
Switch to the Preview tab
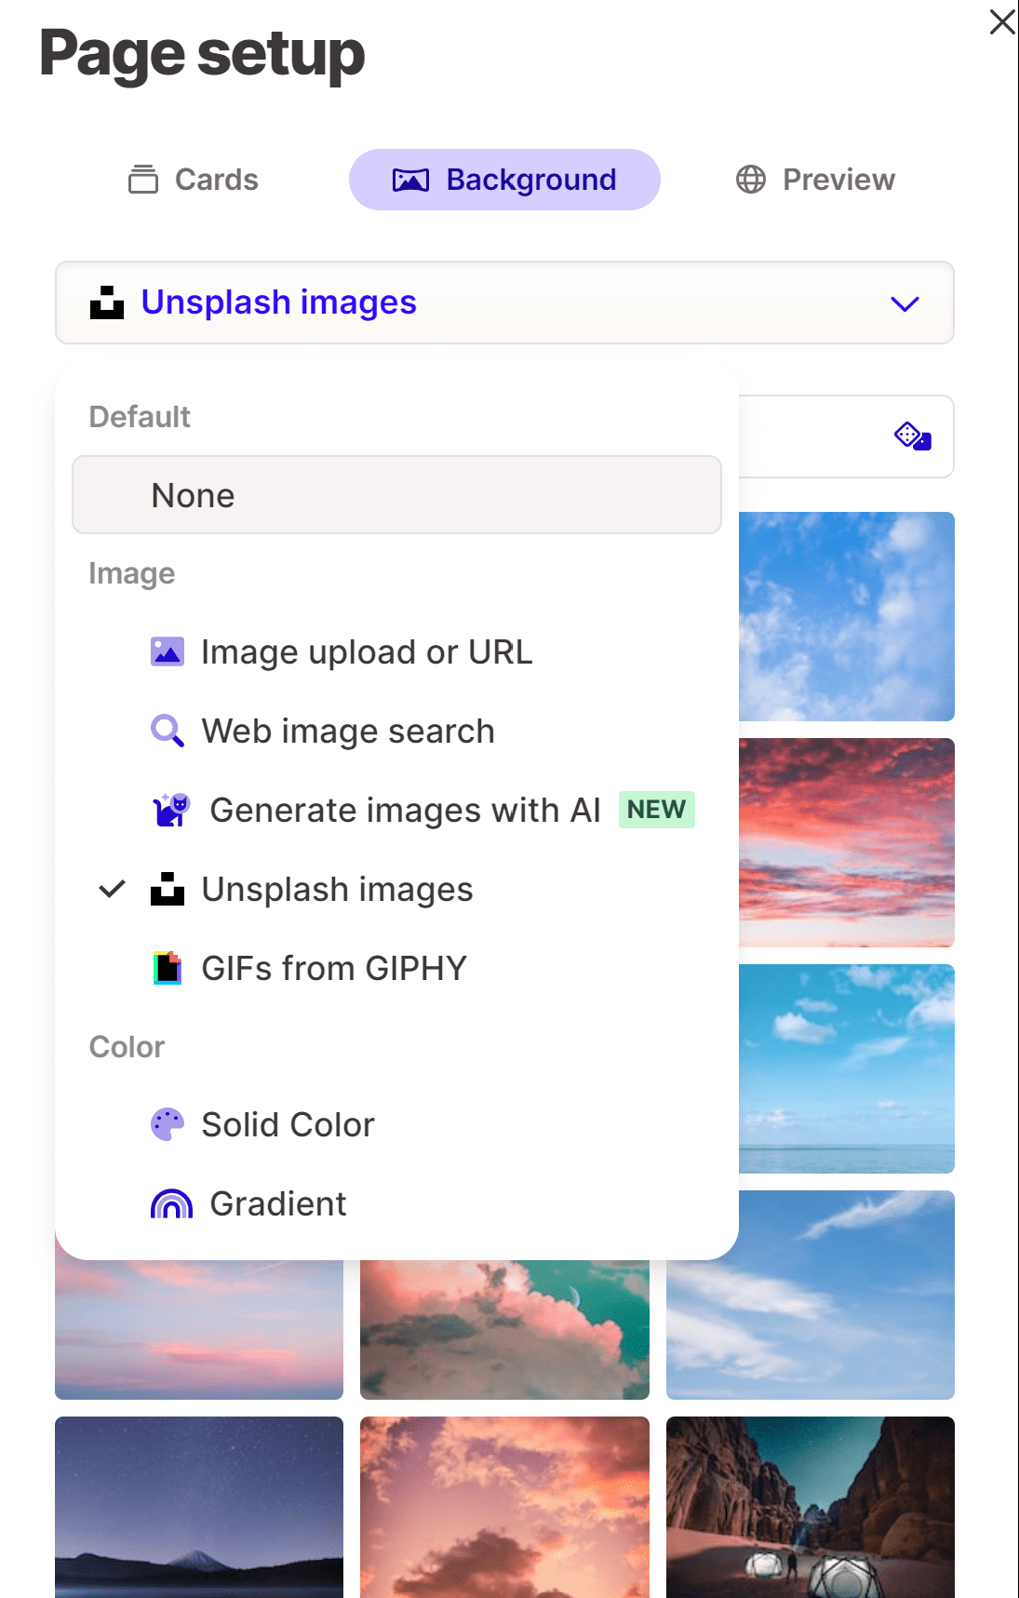coord(815,180)
